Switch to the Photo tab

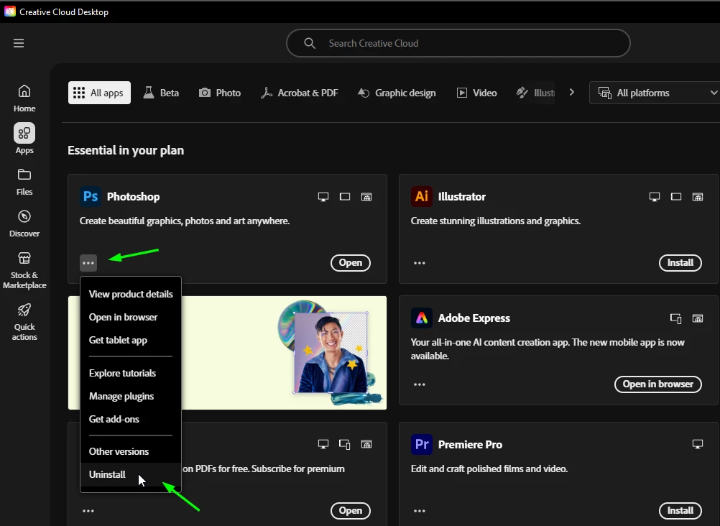point(219,93)
